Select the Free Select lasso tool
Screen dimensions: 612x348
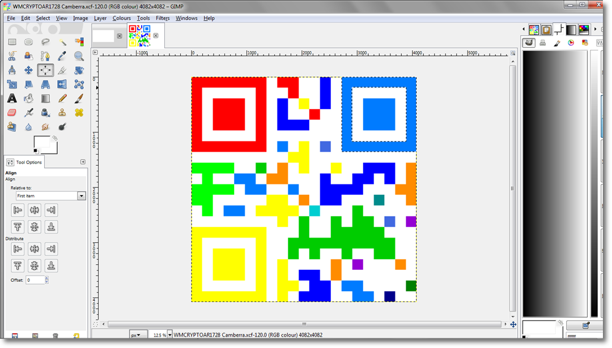click(45, 42)
